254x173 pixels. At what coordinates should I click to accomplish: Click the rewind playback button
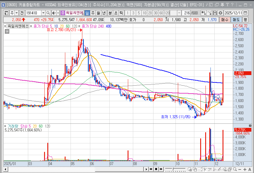(151, 169)
